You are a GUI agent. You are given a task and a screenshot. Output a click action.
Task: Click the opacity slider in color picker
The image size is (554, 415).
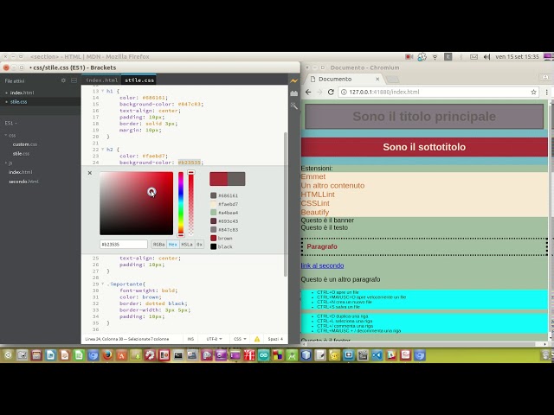190,204
